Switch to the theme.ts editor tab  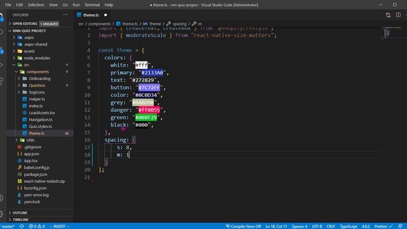92,15
